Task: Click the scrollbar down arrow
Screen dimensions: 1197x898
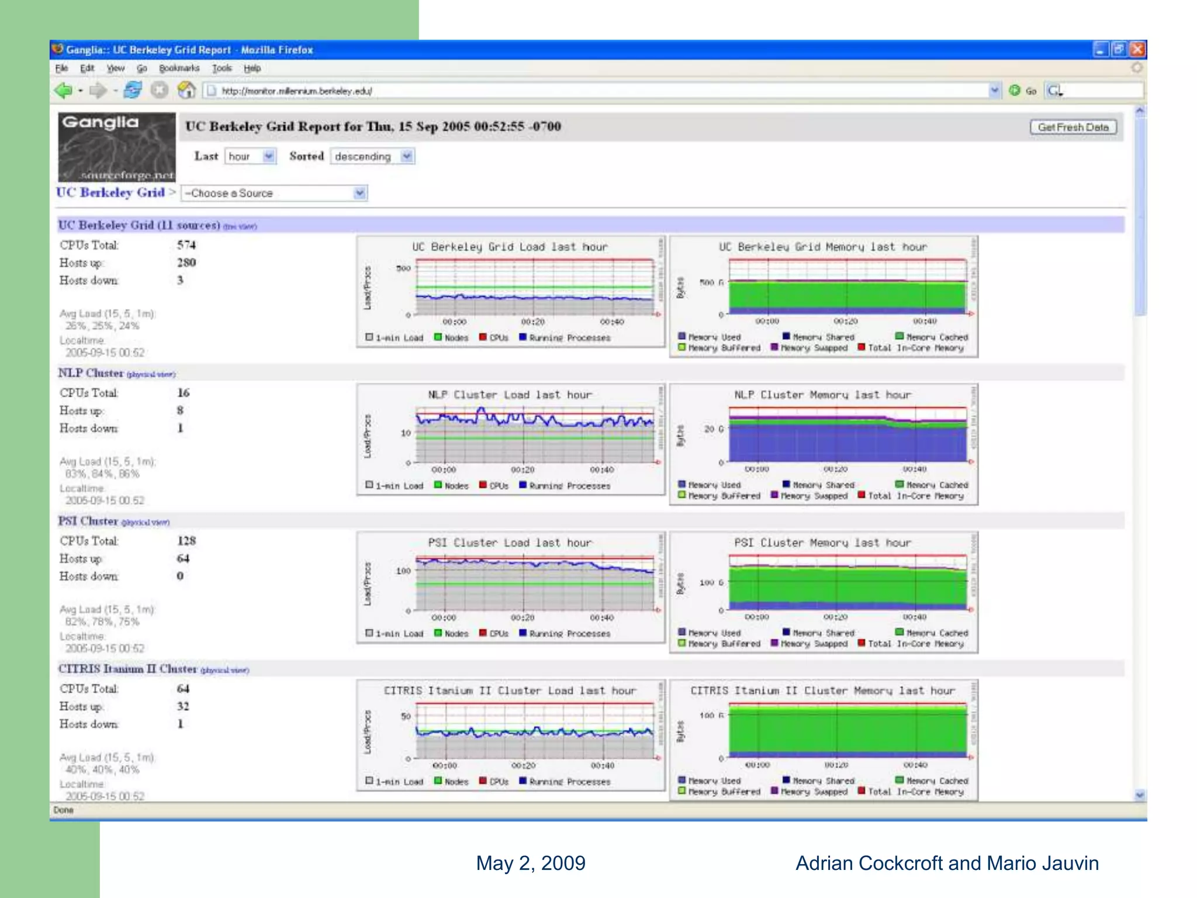Action: pyautogui.click(x=1140, y=795)
